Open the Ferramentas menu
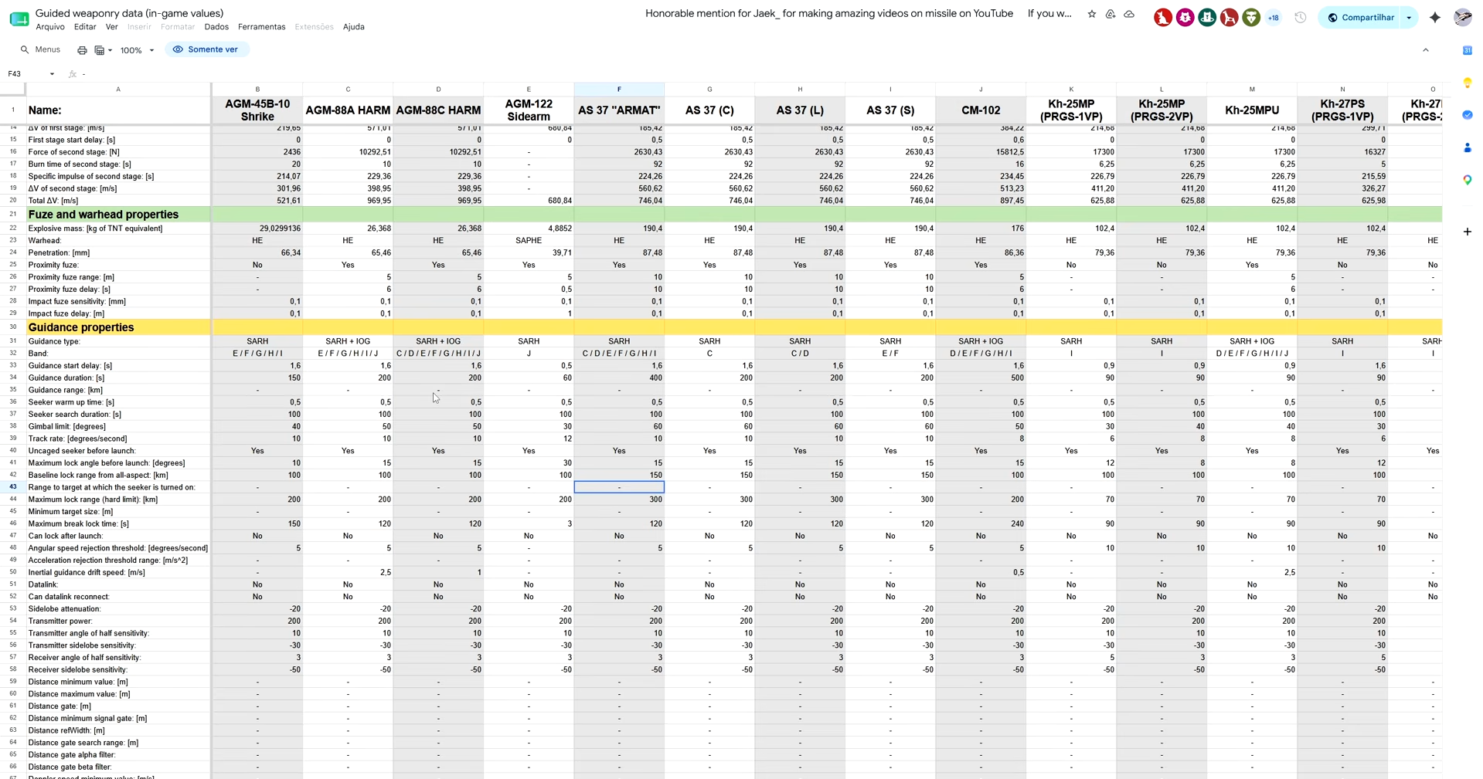The image size is (1483, 779). point(261,27)
